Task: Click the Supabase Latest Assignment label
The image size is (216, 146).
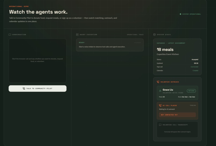Action: click(x=171, y=43)
